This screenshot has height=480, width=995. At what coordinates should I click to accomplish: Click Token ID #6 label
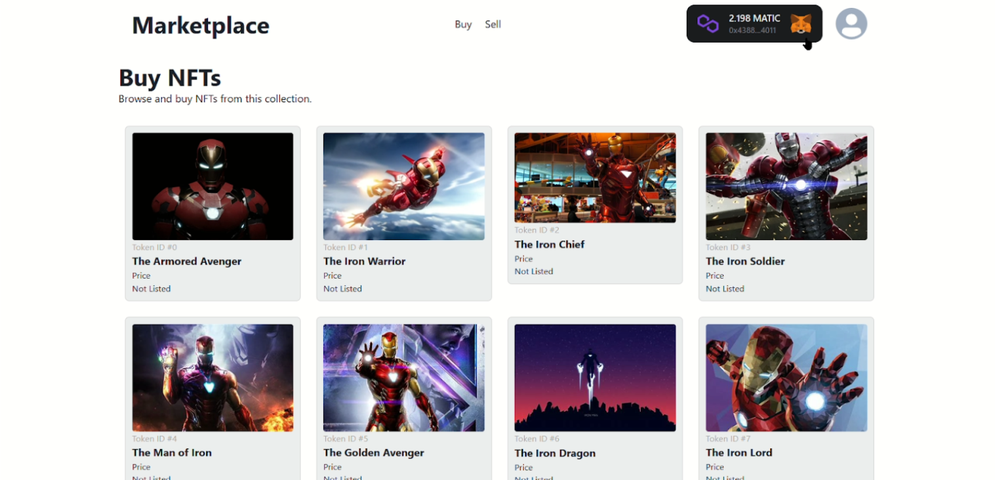click(537, 439)
